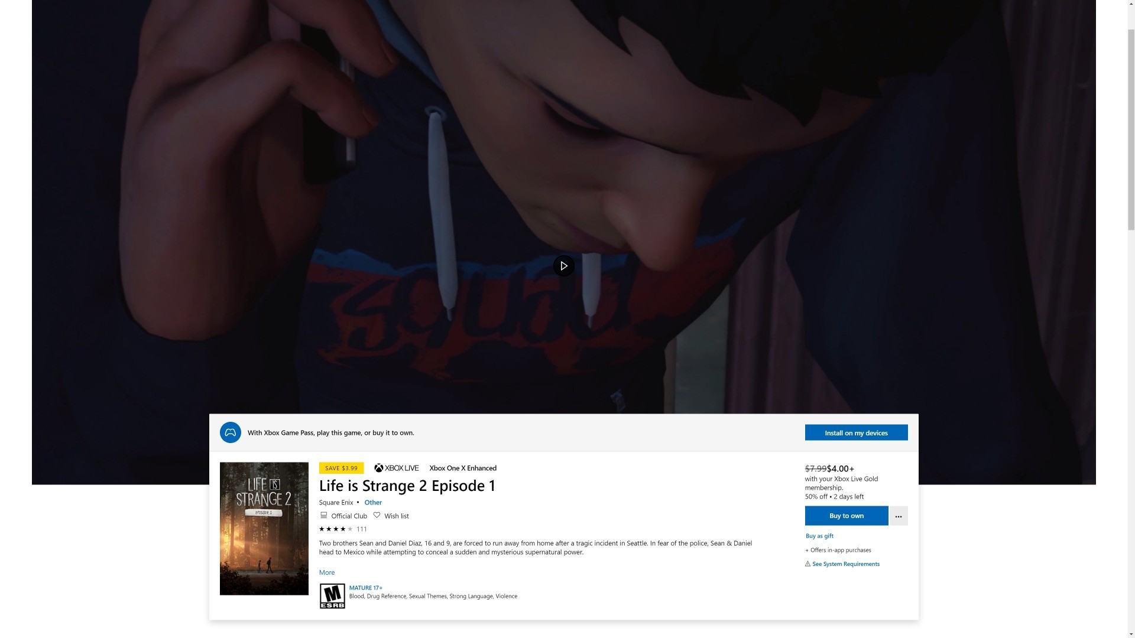Open the Other category link
1135x638 pixels.
373,503
